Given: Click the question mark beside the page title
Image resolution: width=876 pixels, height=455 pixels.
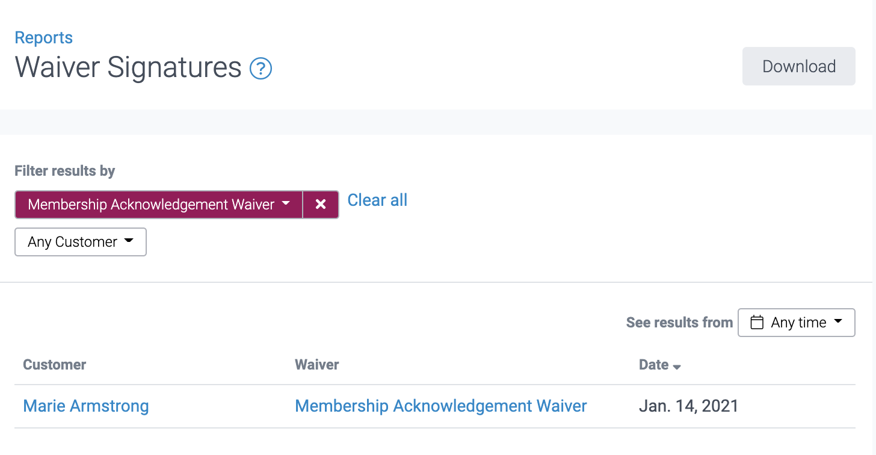Looking at the screenshot, I should click(x=261, y=69).
